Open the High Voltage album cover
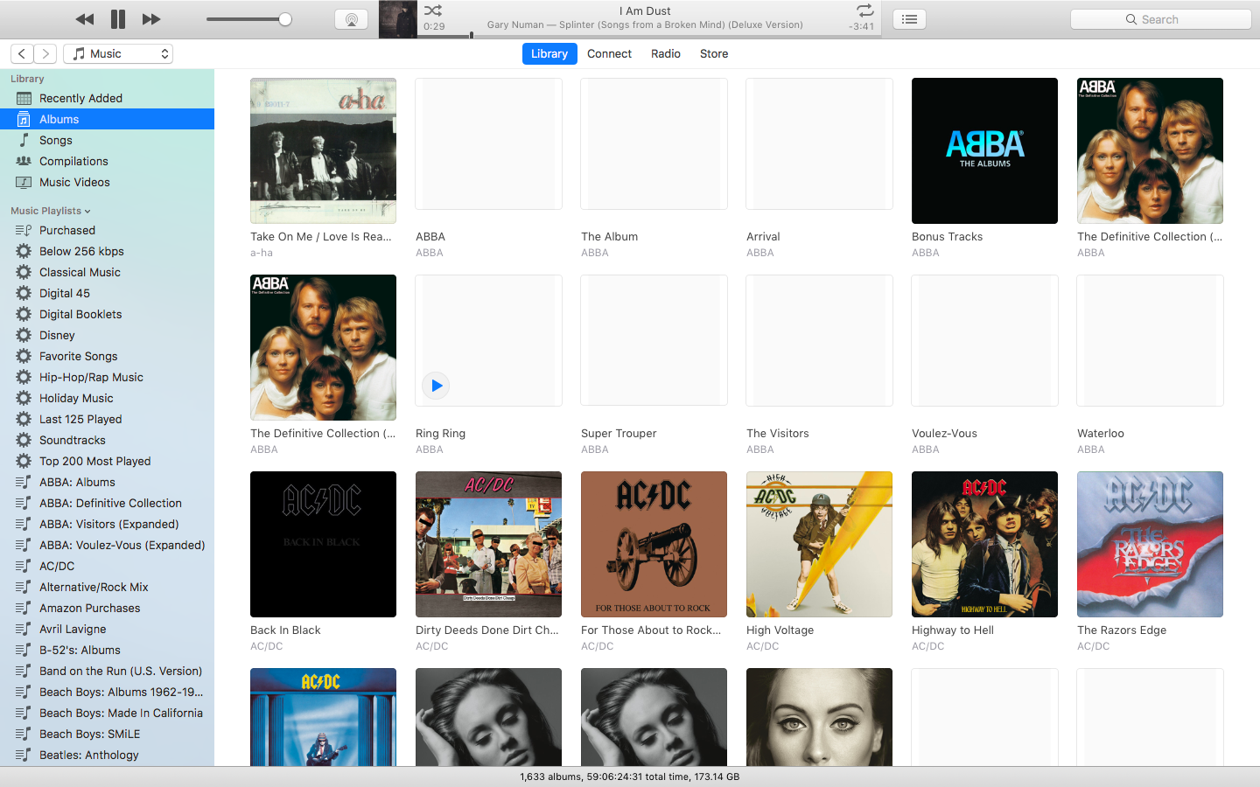 [x=819, y=544]
